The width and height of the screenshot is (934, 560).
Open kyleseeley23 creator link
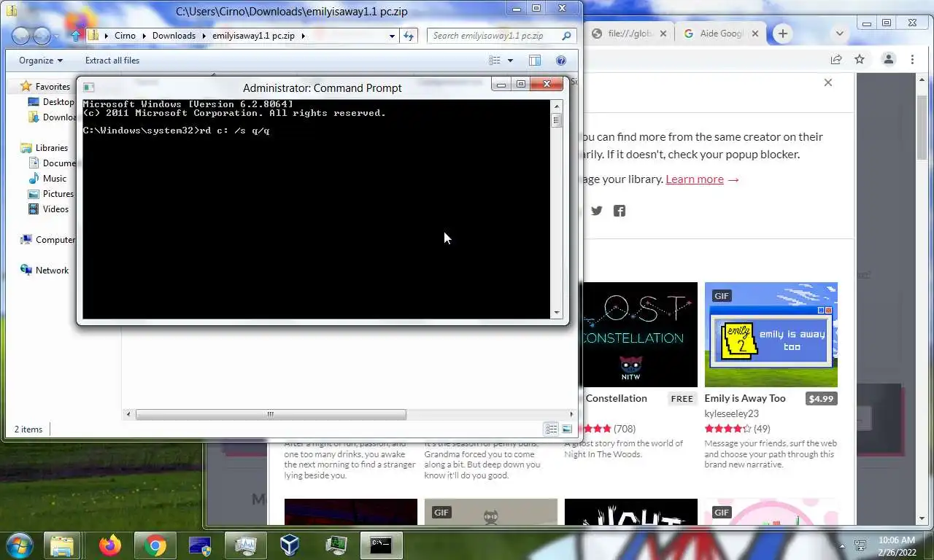coord(732,413)
